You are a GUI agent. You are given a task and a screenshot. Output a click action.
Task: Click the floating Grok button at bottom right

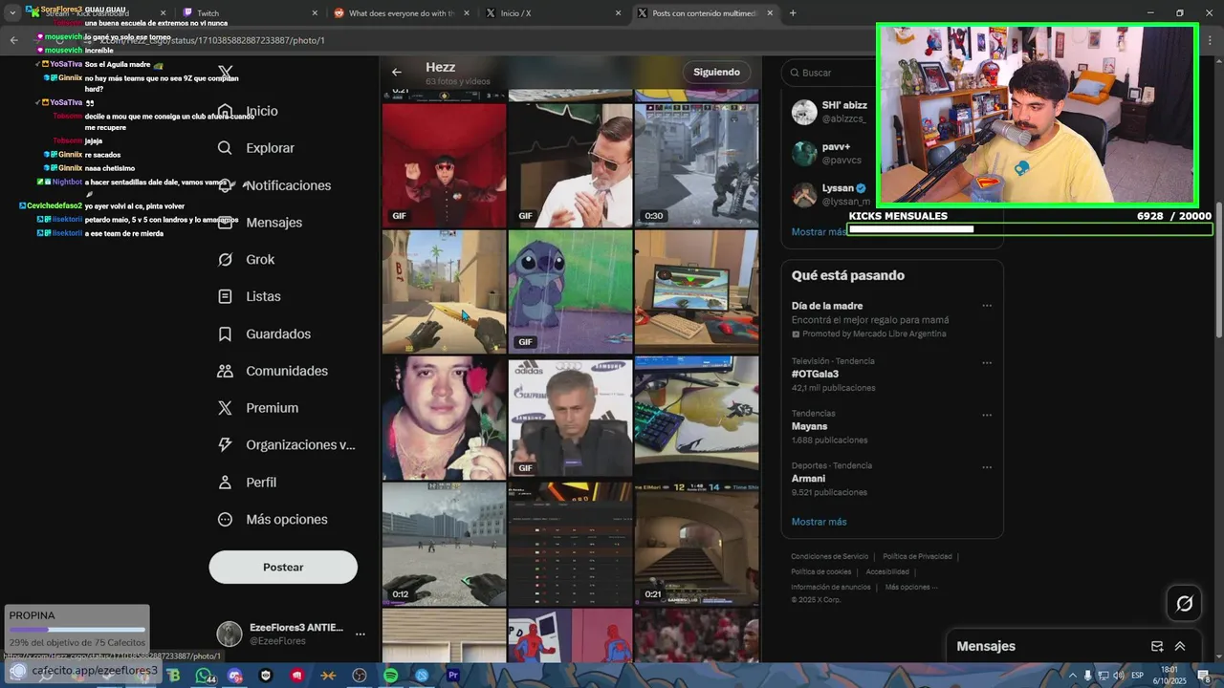click(1184, 603)
